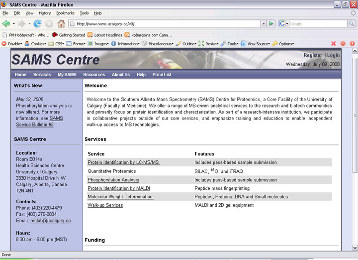
Task: Open the Resize toolbar menu
Action: click(x=209, y=44)
